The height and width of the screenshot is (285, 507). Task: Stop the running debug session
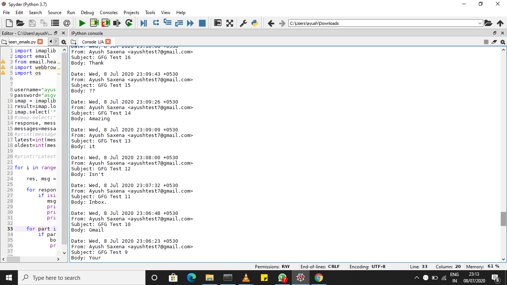pyautogui.click(x=202, y=23)
